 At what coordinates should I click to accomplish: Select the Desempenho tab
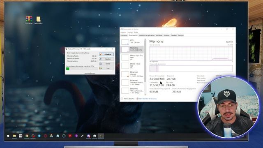point(133,35)
